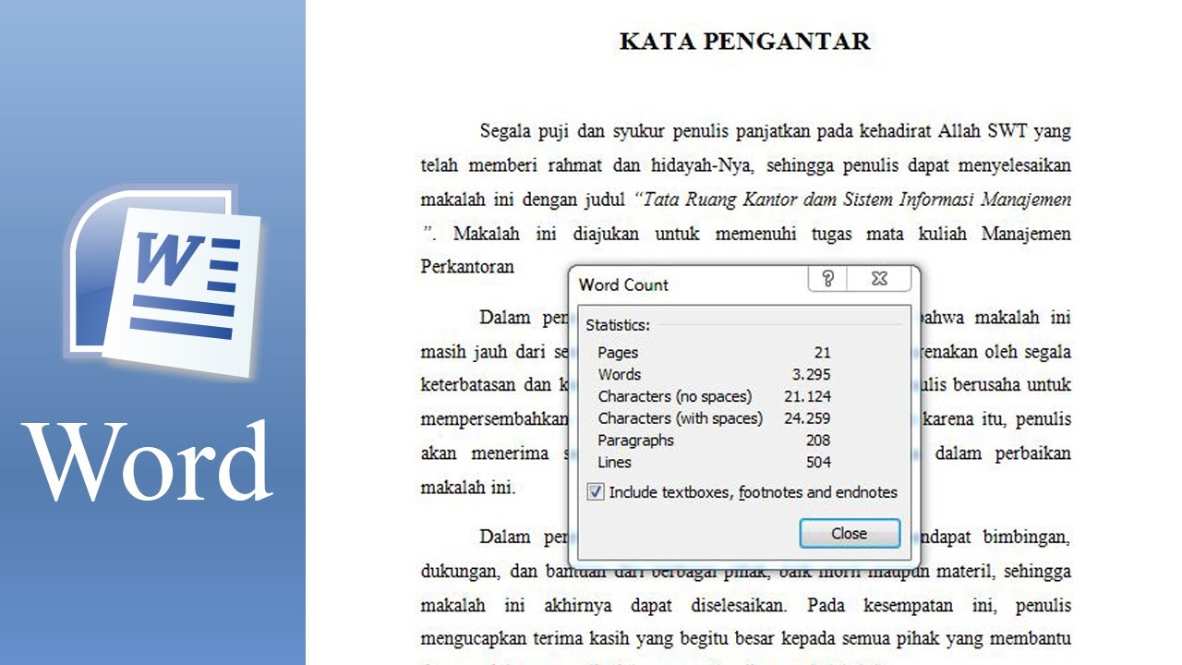Click the Characters (with spaces) value 24.259

pos(808,418)
